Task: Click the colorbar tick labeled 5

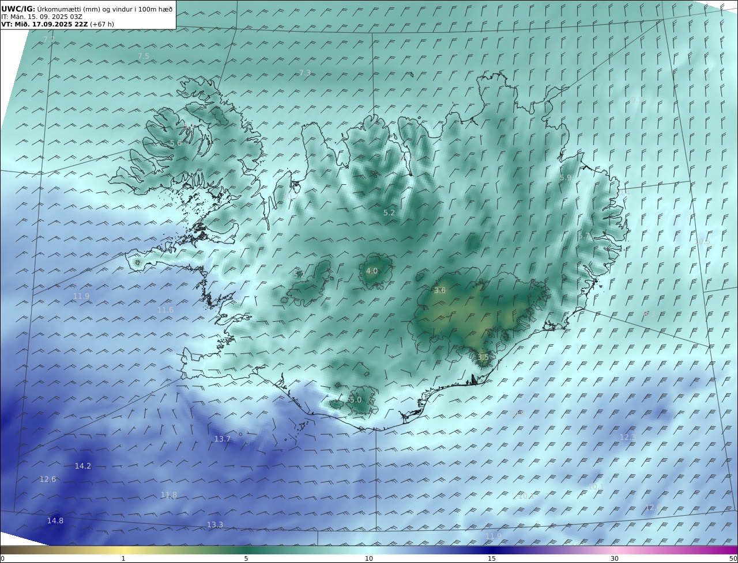Action: [246, 558]
